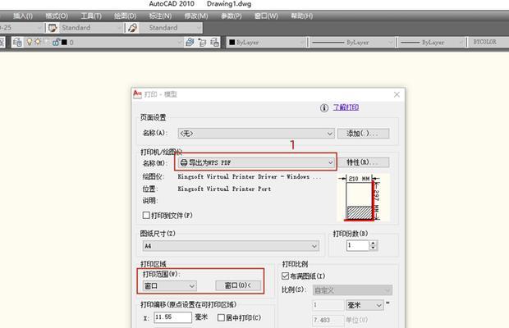Click the table style icon before second Standard
Screen dimensions: 509x328
(x=132, y=28)
